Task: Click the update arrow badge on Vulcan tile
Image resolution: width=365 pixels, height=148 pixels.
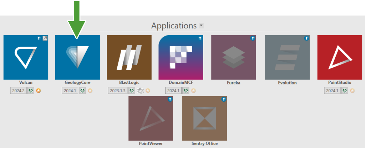Action: click(x=39, y=38)
